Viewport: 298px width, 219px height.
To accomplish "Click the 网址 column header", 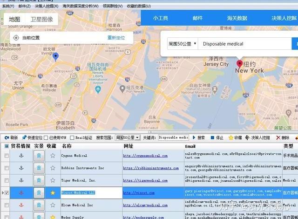I will tap(129, 146).
